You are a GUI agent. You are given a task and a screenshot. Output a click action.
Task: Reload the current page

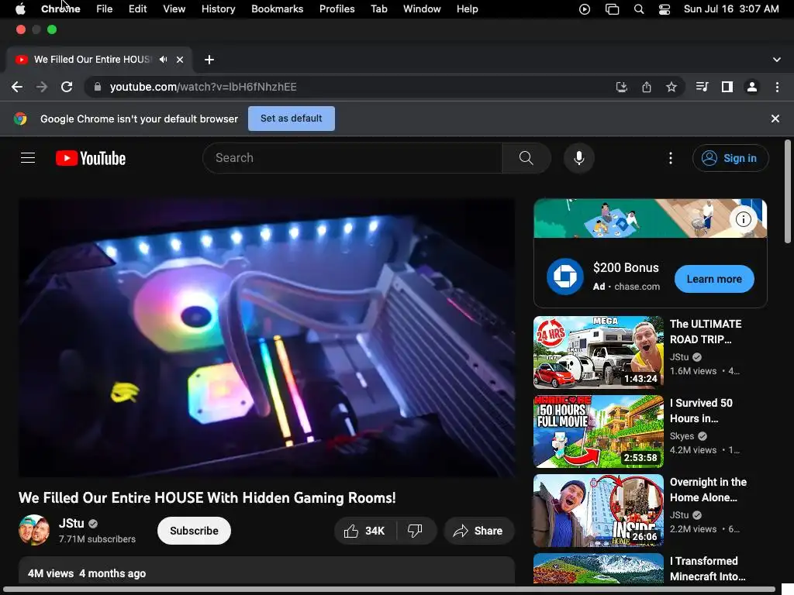67,87
